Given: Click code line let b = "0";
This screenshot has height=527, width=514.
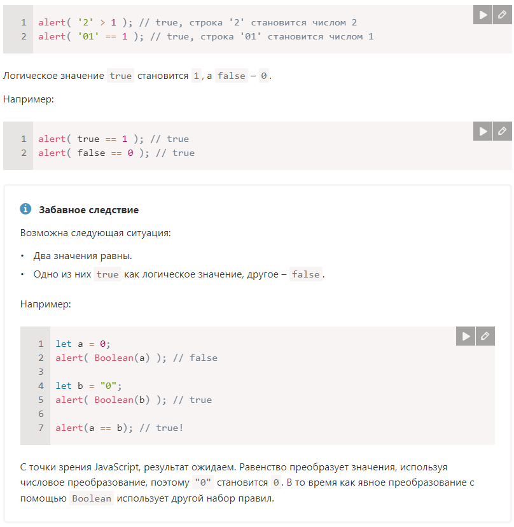Looking at the screenshot, I should pyautogui.click(x=88, y=386).
